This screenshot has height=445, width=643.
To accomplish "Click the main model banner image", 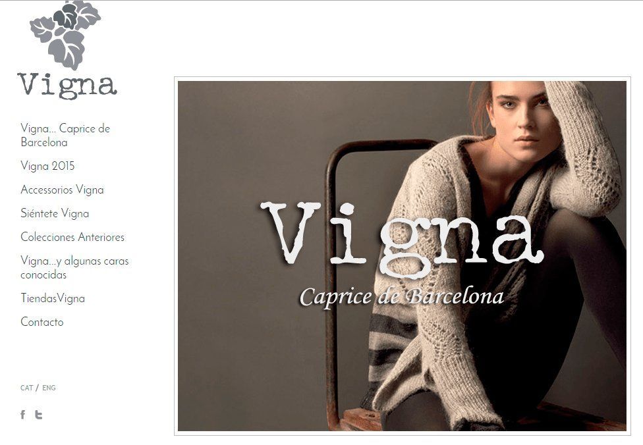I will point(402,255).
